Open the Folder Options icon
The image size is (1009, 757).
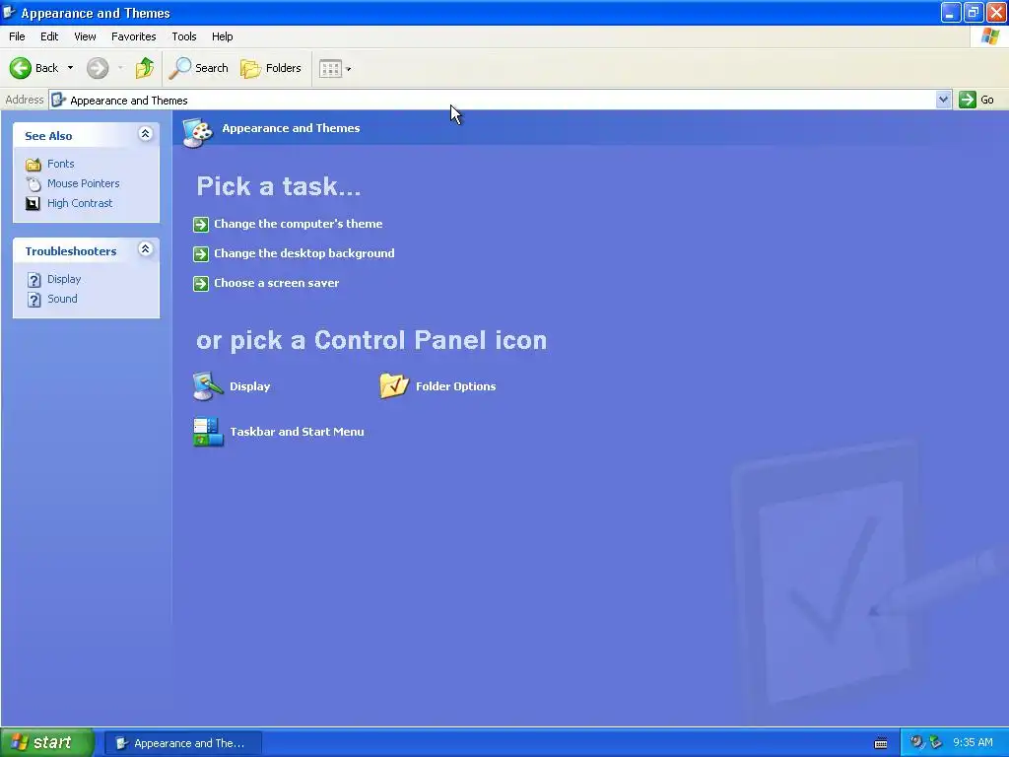point(394,386)
